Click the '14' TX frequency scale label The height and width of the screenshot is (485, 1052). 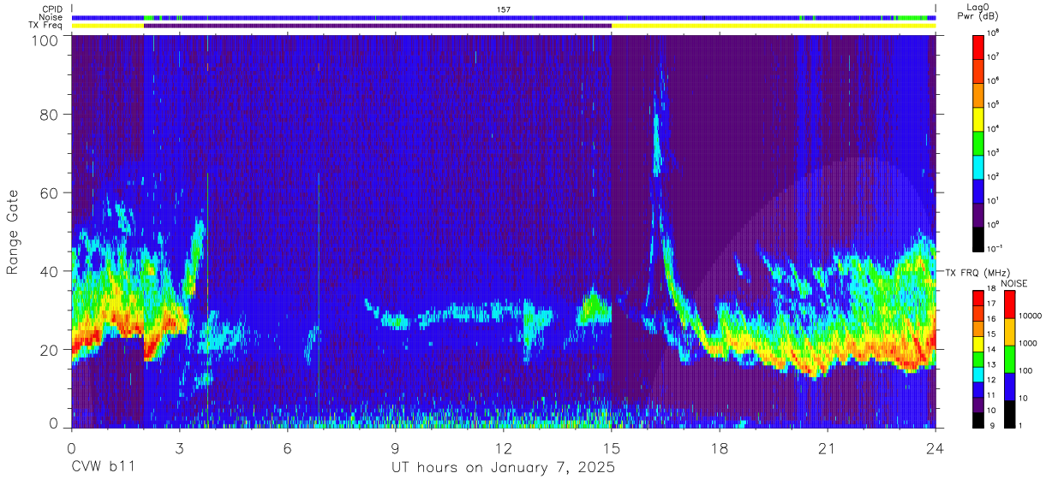(993, 352)
